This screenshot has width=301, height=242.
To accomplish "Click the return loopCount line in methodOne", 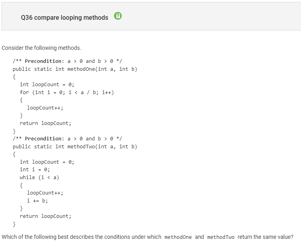I will [x=45, y=123].
